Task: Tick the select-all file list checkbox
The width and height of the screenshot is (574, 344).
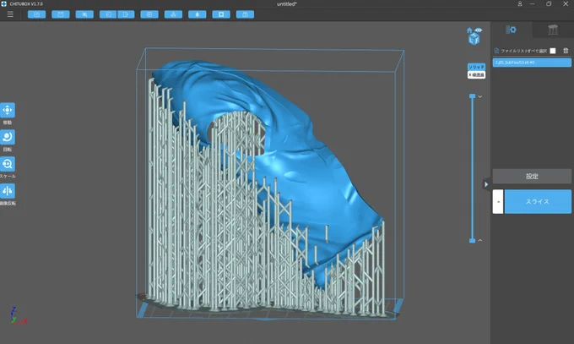Action: coord(553,51)
